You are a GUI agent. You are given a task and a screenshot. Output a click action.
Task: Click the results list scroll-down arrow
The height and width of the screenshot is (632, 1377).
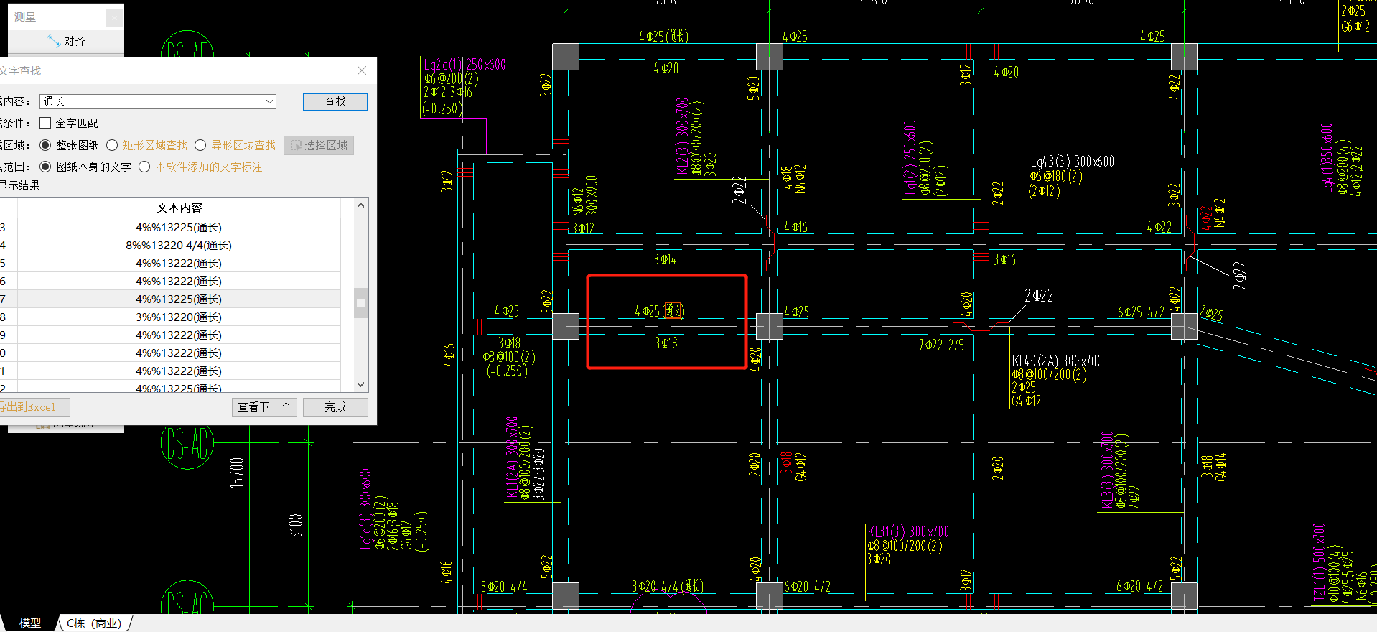pyautogui.click(x=361, y=384)
